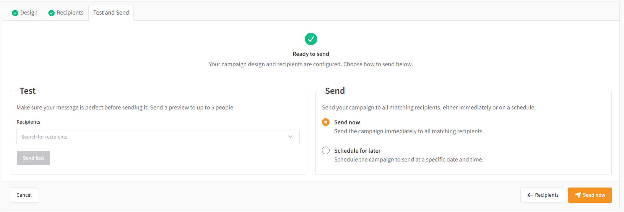Open the Test and Send tab
This screenshot has height=212, width=624.
coord(111,13)
